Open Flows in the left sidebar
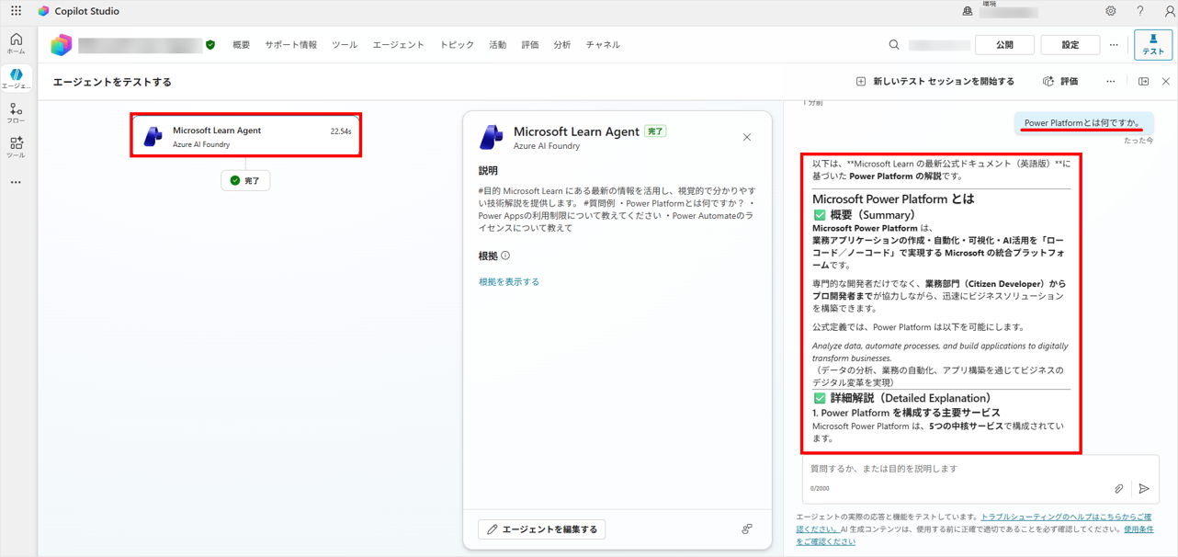The height and width of the screenshot is (557, 1178). click(x=16, y=113)
